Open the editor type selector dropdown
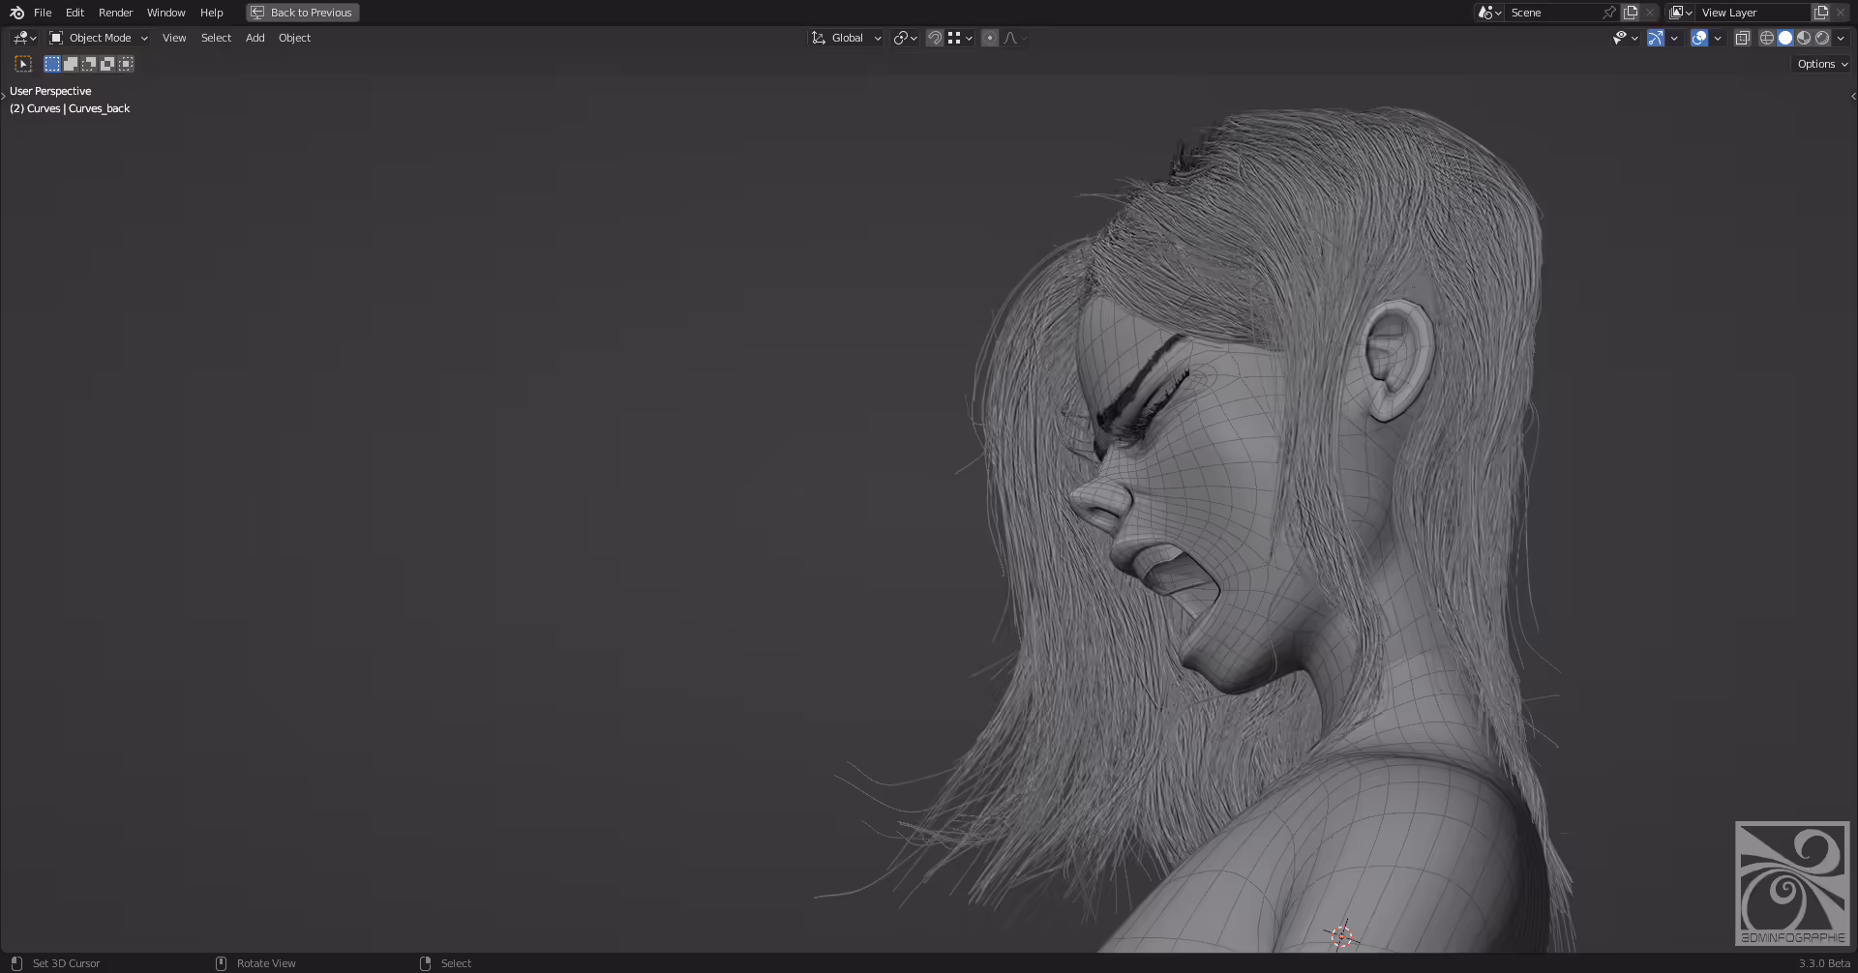 (x=24, y=38)
